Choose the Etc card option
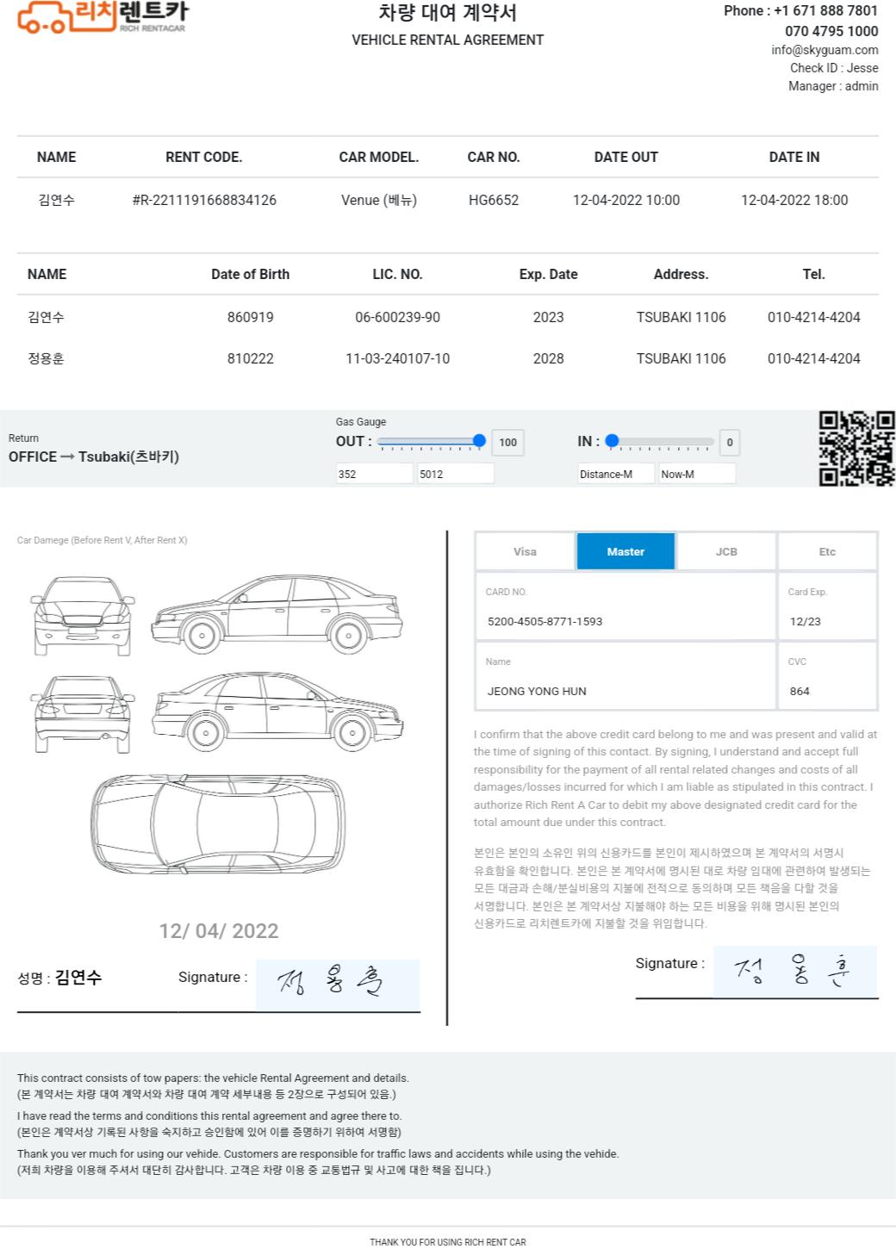The width and height of the screenshot is (896, 1249). click(827, 551)
